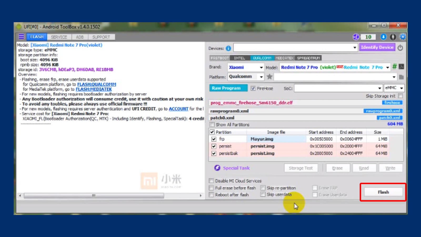Click the Raw Program button
The width and height of the screenshot is (421, 237).
tap(228, 88)
